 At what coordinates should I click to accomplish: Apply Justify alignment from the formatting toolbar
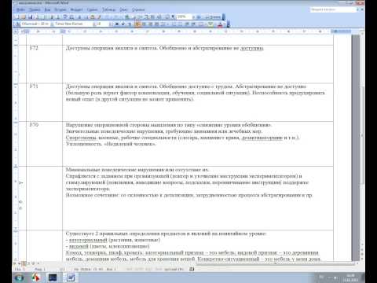[156, 24]
